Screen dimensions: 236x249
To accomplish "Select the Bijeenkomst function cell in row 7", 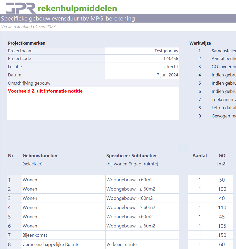I will click(63, 235).
